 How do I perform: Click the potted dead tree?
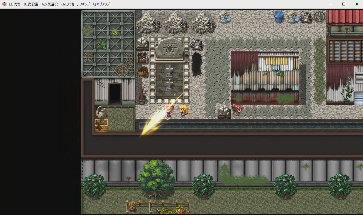[x=142, y=95]
